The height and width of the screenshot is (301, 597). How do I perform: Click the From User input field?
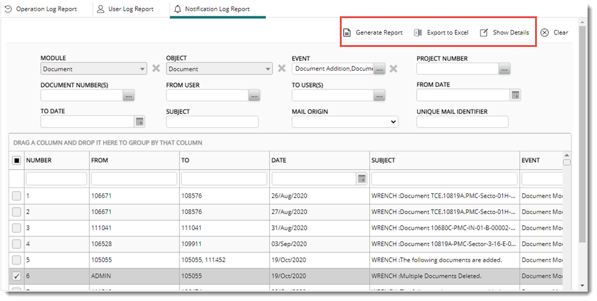[208, 96]
